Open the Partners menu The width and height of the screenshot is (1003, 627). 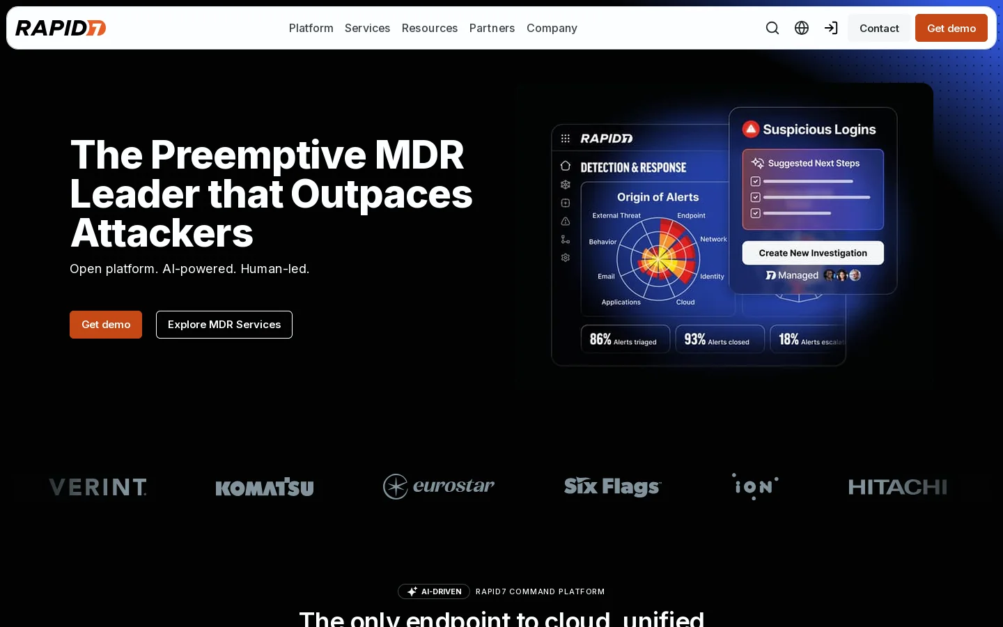492,28
